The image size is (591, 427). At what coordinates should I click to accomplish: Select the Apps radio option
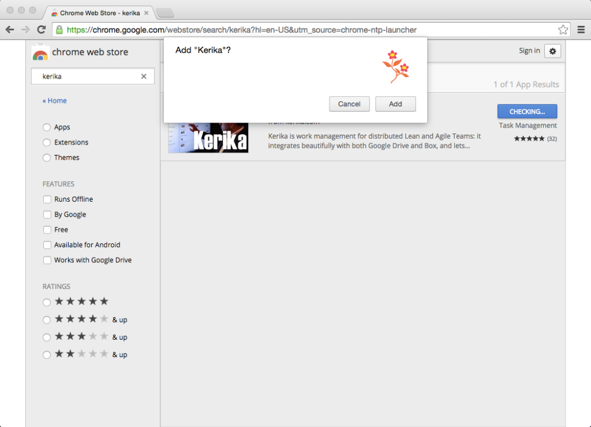(x=47, y=127)
